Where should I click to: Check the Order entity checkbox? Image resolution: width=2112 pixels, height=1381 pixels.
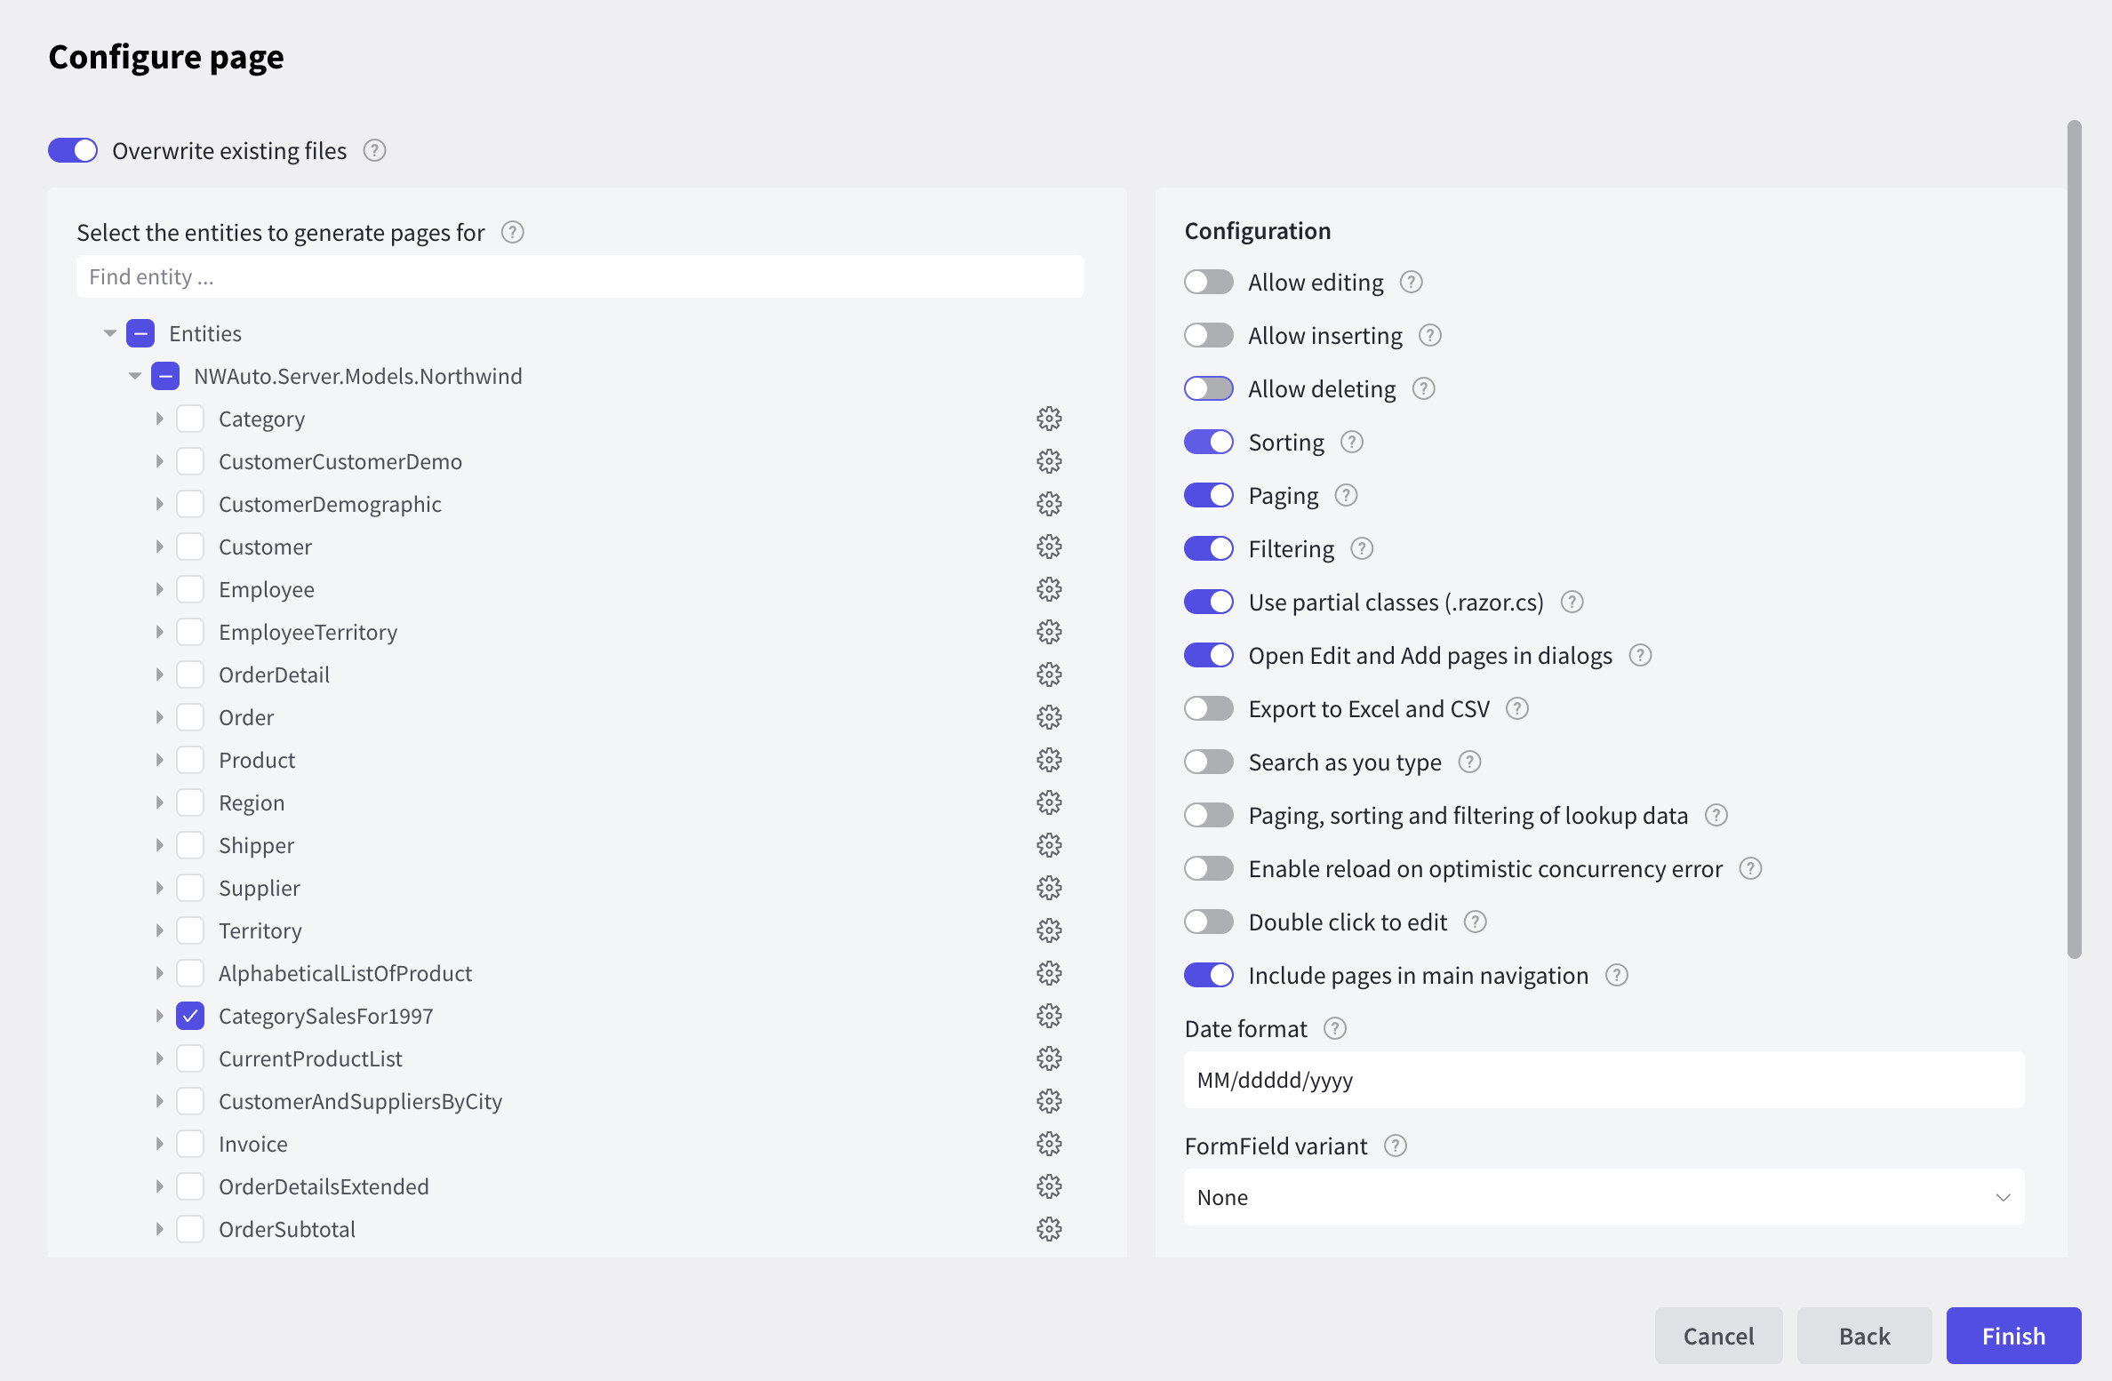(190, 717)
